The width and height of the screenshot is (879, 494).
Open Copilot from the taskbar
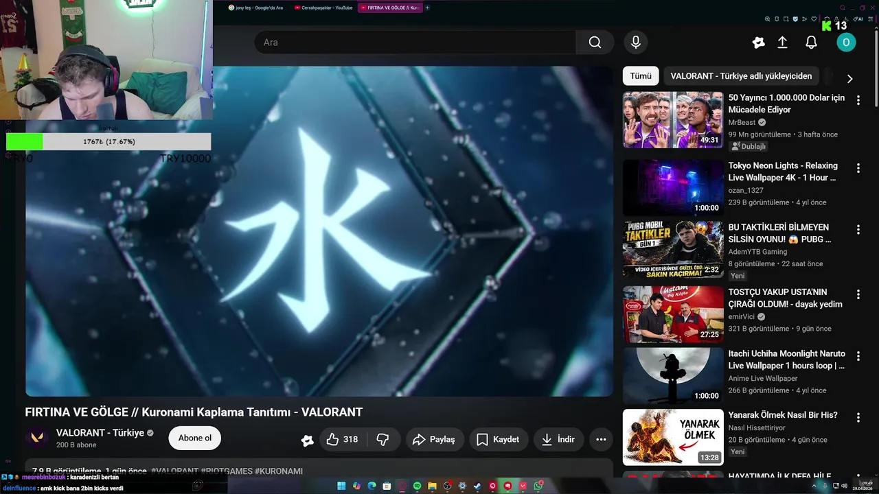coord(356,486)
